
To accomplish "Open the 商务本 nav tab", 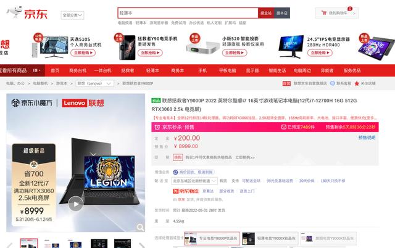I will tap(177, 70).
